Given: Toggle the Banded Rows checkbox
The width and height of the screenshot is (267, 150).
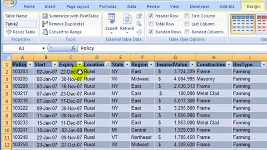Looking at the screenshot, I should [151, 32].
